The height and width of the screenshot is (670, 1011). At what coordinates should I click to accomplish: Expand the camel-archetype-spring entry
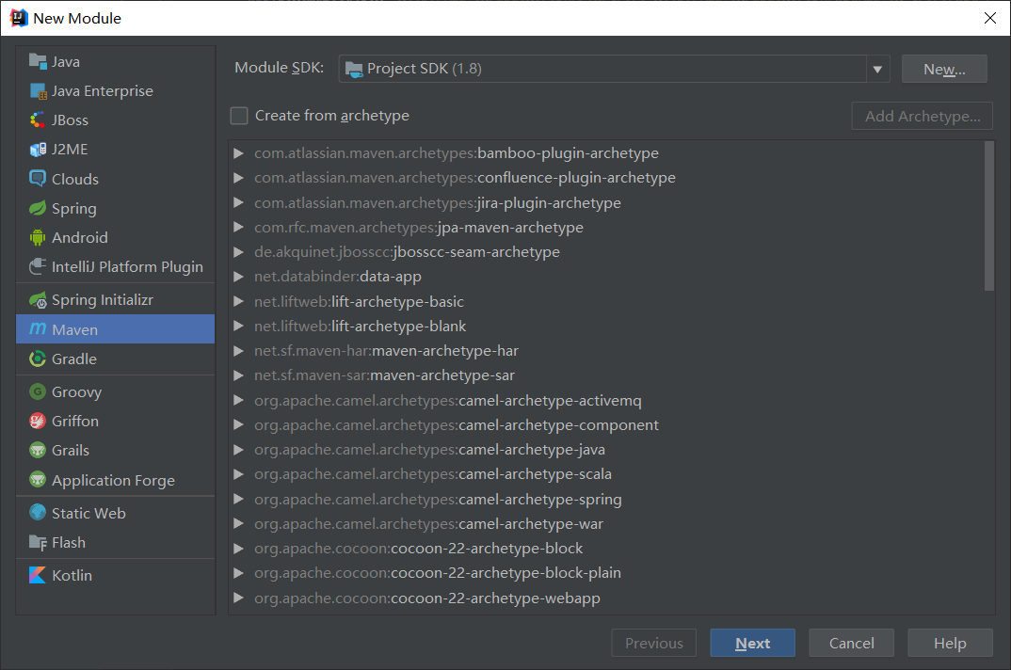click(239, 500)
